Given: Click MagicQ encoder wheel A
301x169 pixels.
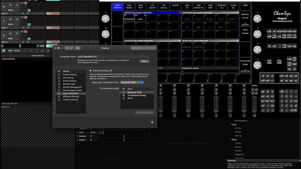Looking at the screenshot, I should [105, 19].
